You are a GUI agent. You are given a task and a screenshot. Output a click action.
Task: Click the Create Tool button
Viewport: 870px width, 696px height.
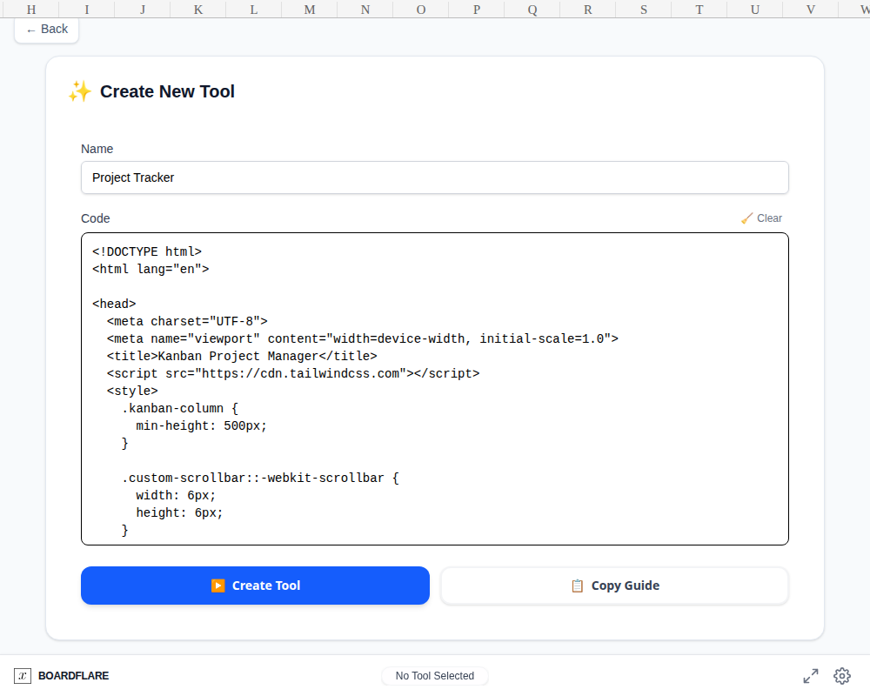[255, 586]
